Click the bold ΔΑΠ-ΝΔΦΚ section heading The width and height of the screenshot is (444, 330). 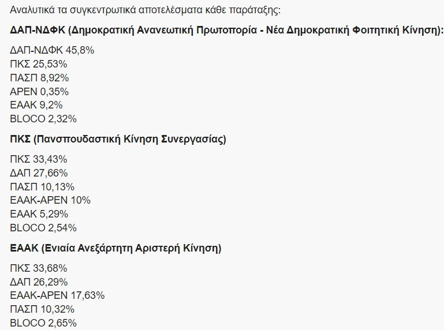click(226, 31)
